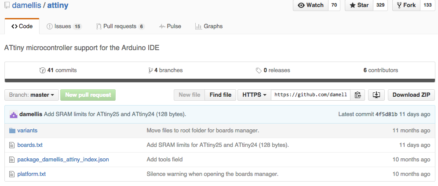View the 0 releases page
This screenshot has height=186, width=438.
pyautogui.click(x=273, y=70)
